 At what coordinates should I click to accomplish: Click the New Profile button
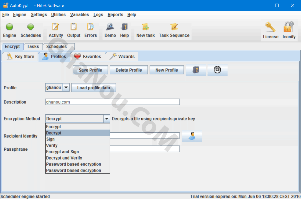(167, 70)
